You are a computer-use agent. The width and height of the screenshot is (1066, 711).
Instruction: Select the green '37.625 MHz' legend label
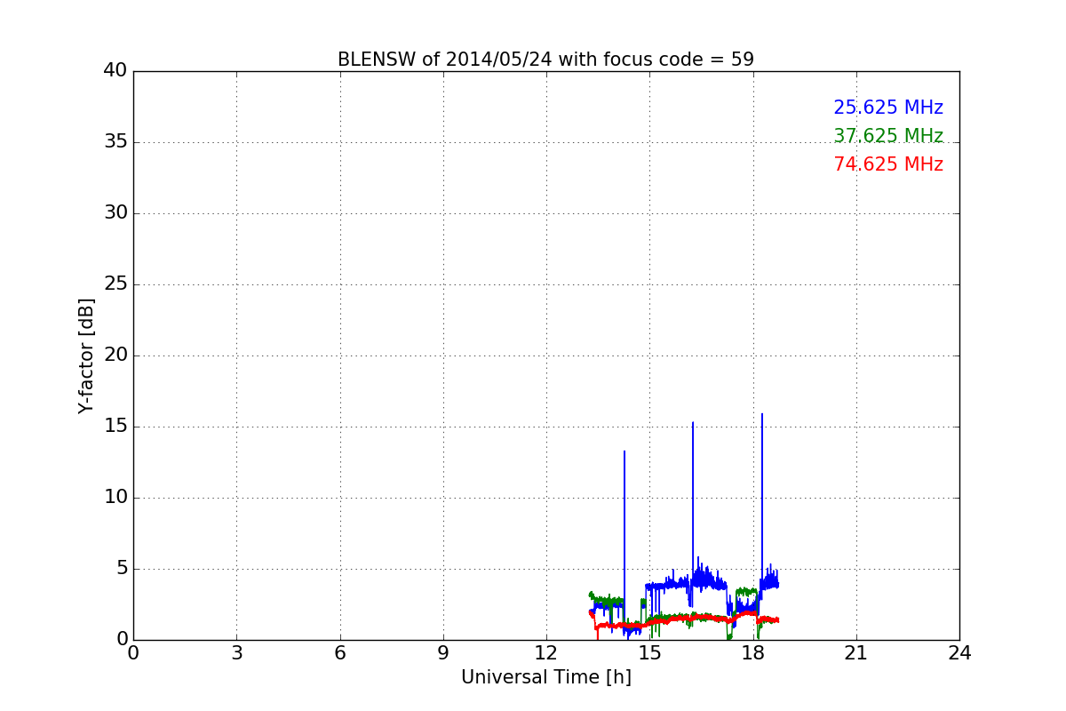click(888, 136)
